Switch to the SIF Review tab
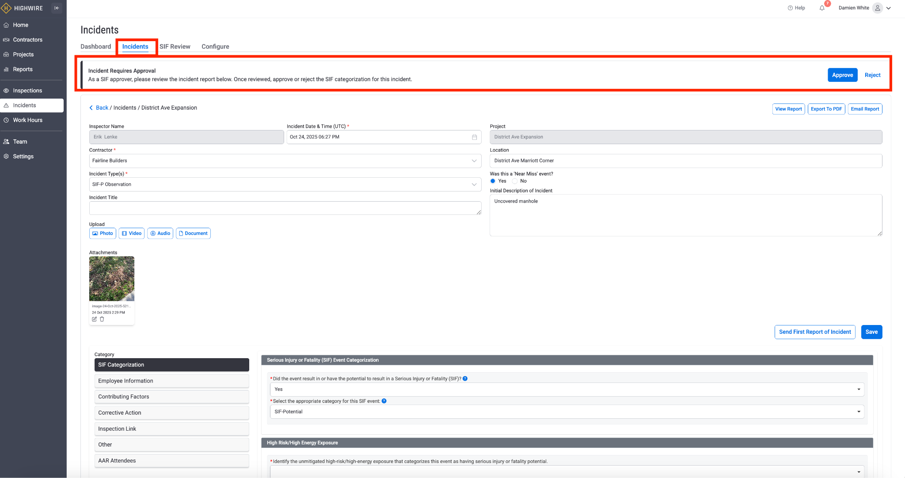This screenshot has height=478, width=905. point(175,46)
